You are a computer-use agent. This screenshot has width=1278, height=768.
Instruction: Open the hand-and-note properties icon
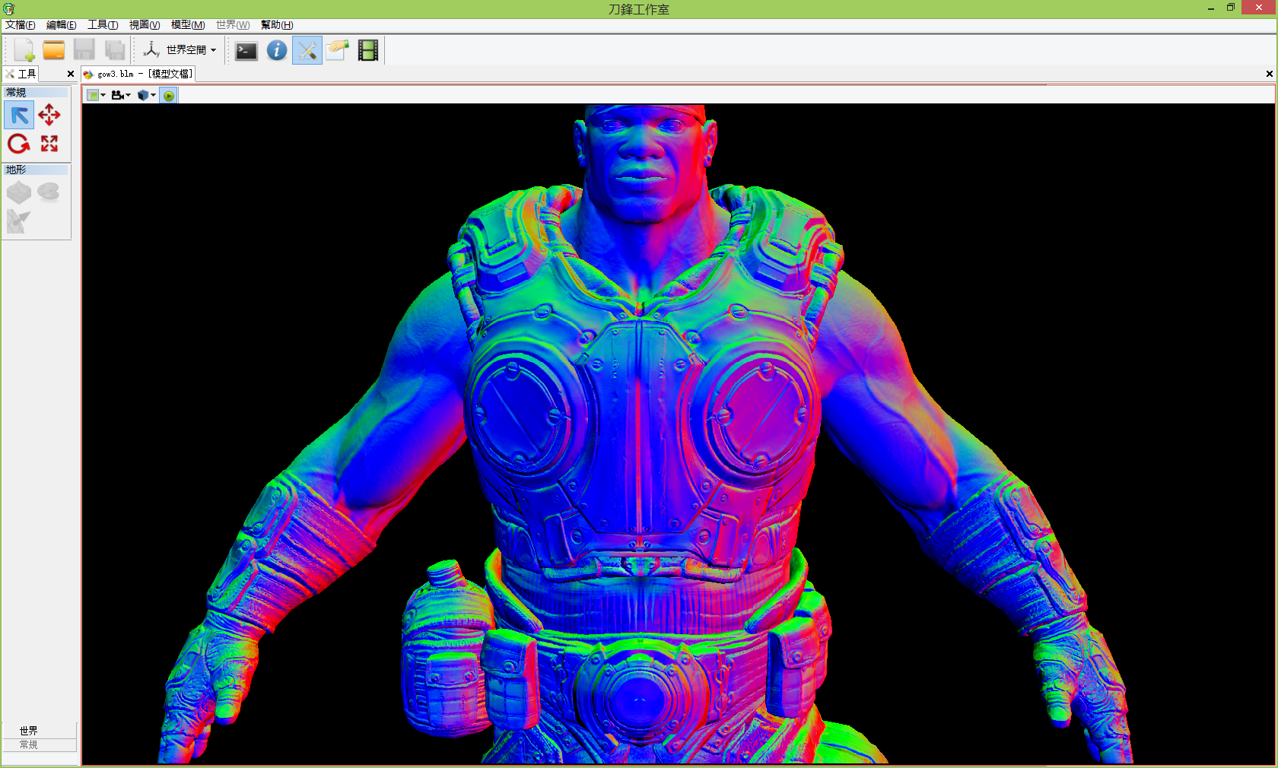[338, 51]
